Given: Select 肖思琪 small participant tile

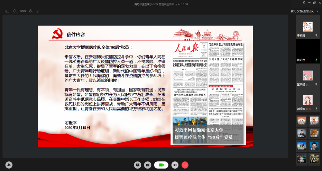Looking at the screenshot, I should (x=302, y=134).
